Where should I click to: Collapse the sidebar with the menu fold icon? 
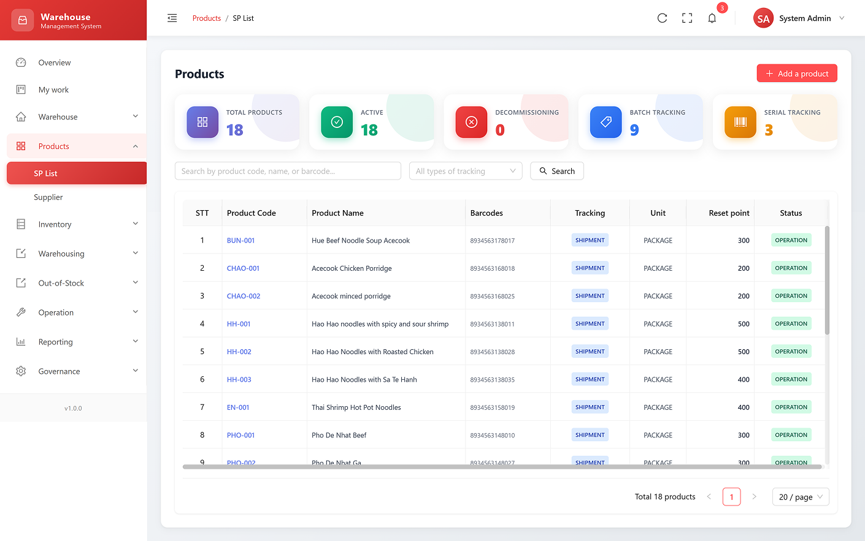(172, 18)
